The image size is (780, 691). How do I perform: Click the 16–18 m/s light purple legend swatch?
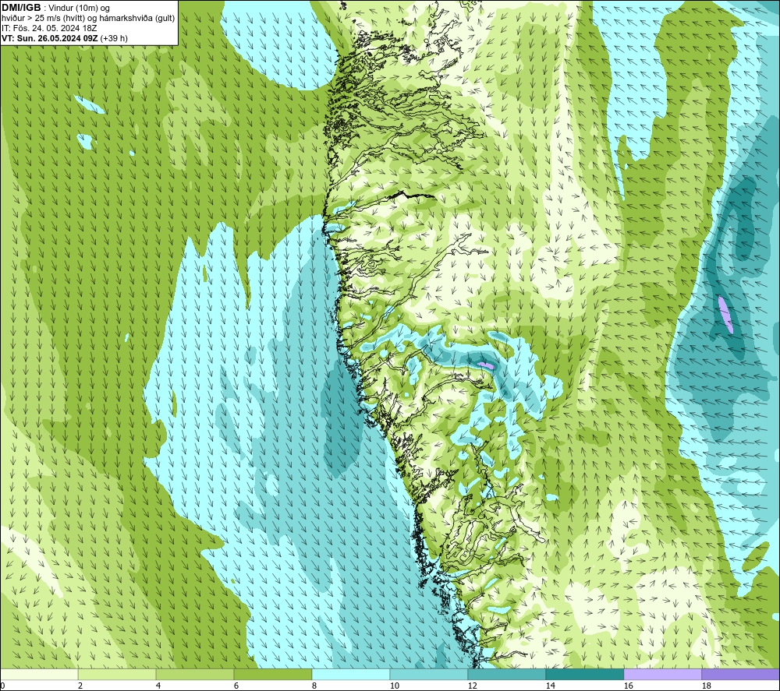click(x=662, y=674)
